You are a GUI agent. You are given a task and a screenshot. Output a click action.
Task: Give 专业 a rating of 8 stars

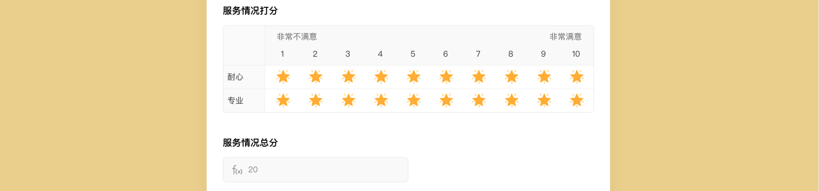[x=511, y=100]
